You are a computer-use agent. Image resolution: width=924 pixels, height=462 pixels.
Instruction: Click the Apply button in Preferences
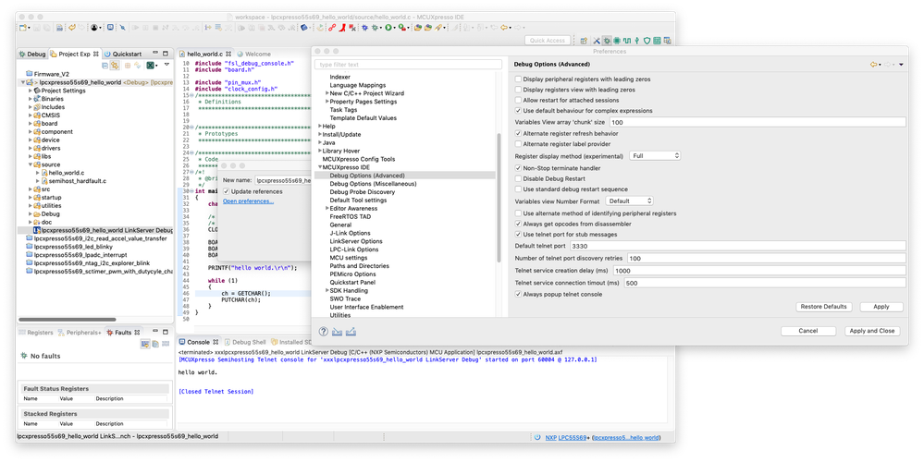pyautogui.click(x=881, y=307)
